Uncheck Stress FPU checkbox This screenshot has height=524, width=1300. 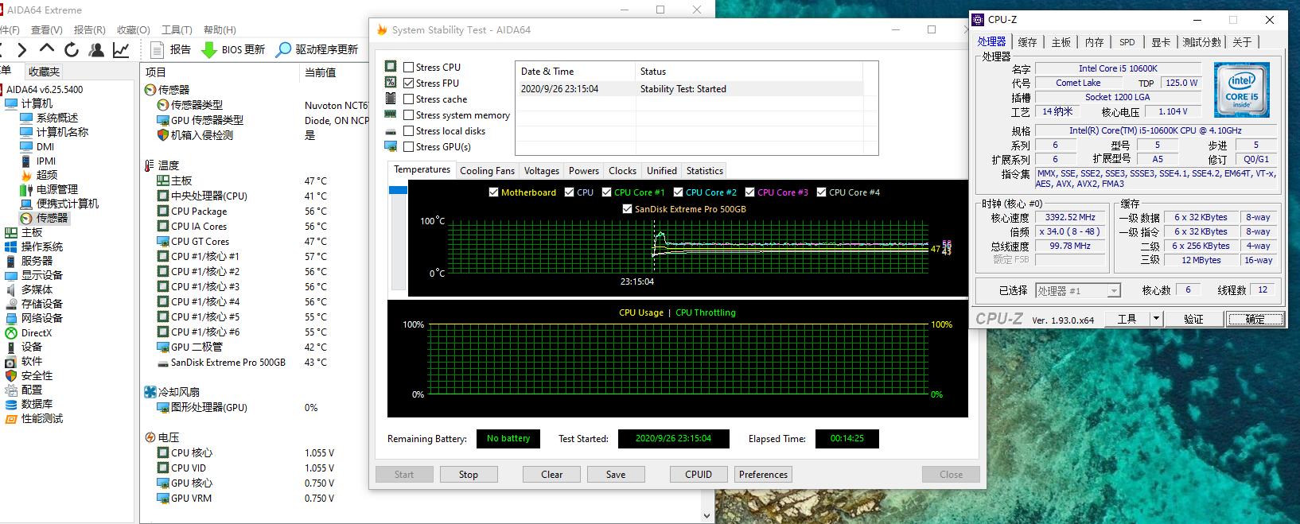click(x=409, y=83)
